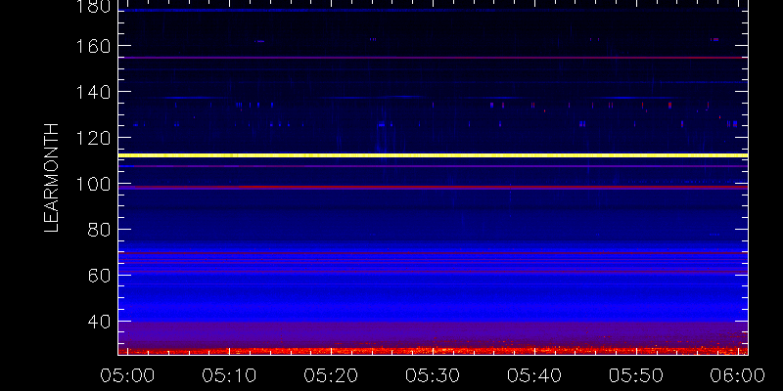Click the 05:00 time axis label
This screenshot has width=783, height=391.
(x=127, y=375)
